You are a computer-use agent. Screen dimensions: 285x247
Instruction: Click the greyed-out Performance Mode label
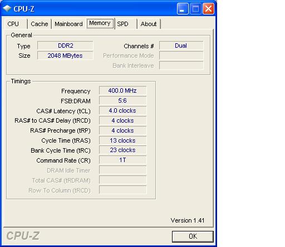point(129,56)
